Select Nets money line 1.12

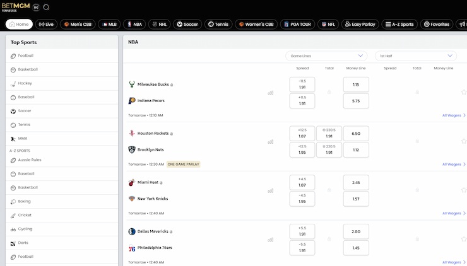pos(356,149)
